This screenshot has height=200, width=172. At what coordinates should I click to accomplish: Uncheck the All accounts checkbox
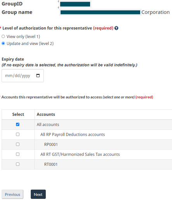click(x=17, y=124)
